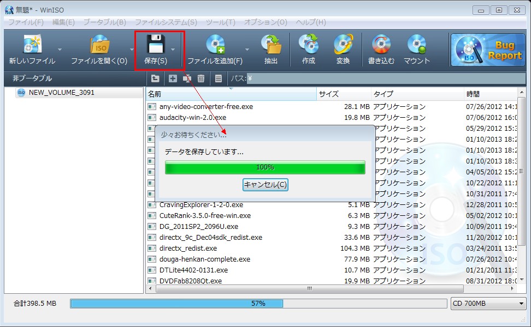The height and width of the screenshot is (327, 531).
Task: Click the trash delete icon
Action: [x=201, y=78]
